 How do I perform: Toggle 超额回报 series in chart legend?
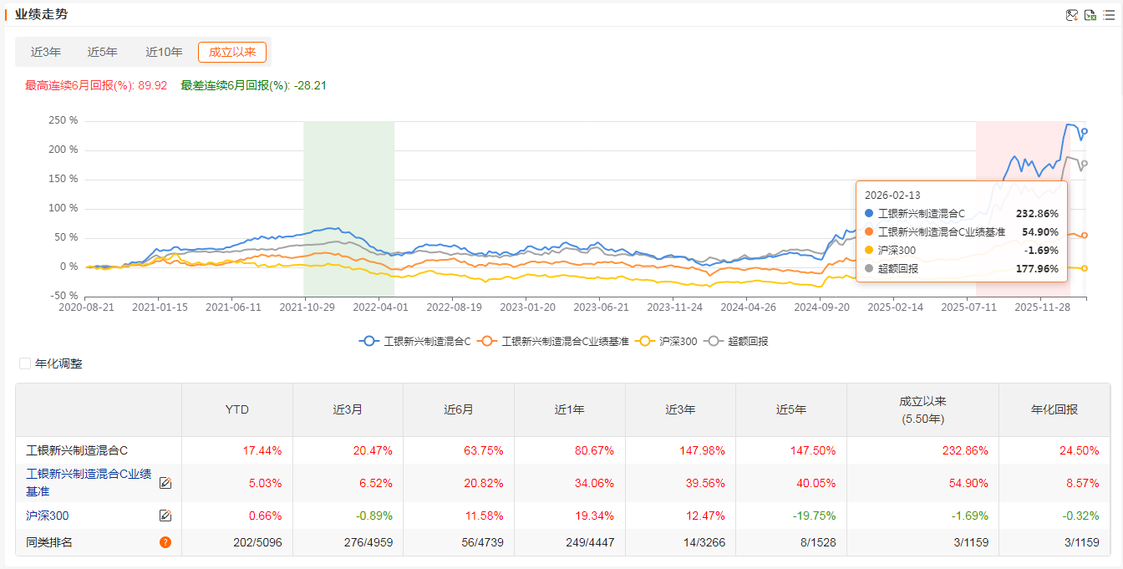coord(736,341)
